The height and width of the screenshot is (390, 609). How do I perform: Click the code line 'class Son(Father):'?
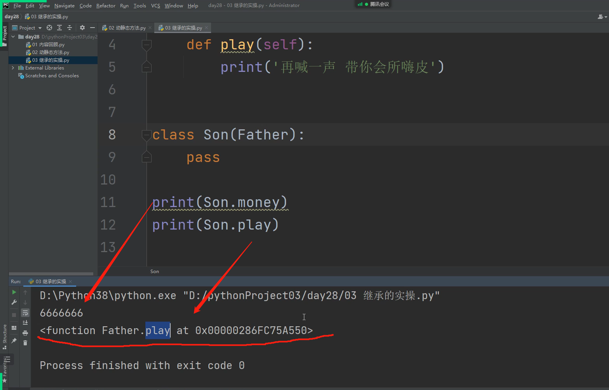click(228, 135)
